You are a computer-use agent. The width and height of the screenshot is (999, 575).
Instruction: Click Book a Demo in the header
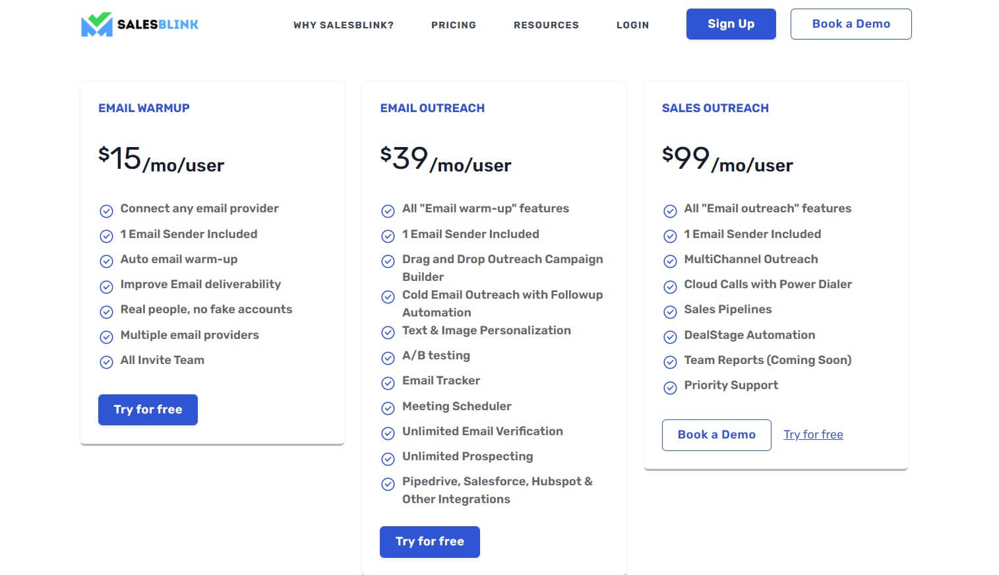(x=851, y=24)
